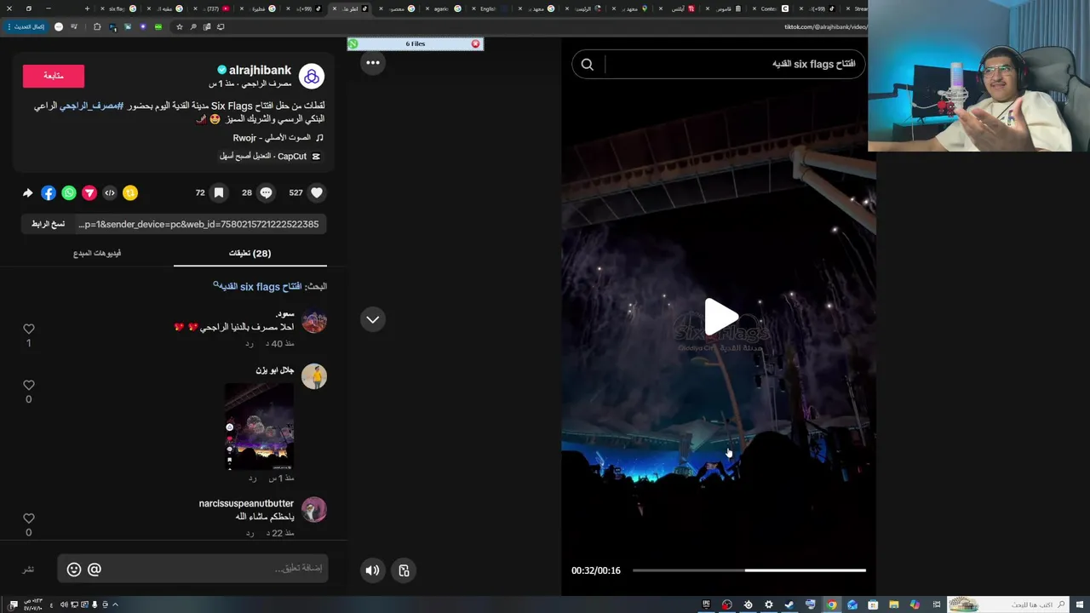The width and height of the screenshot is (1090, 613).
Task: Switch to the creator videos tab
Action: [x=97, y=253]
